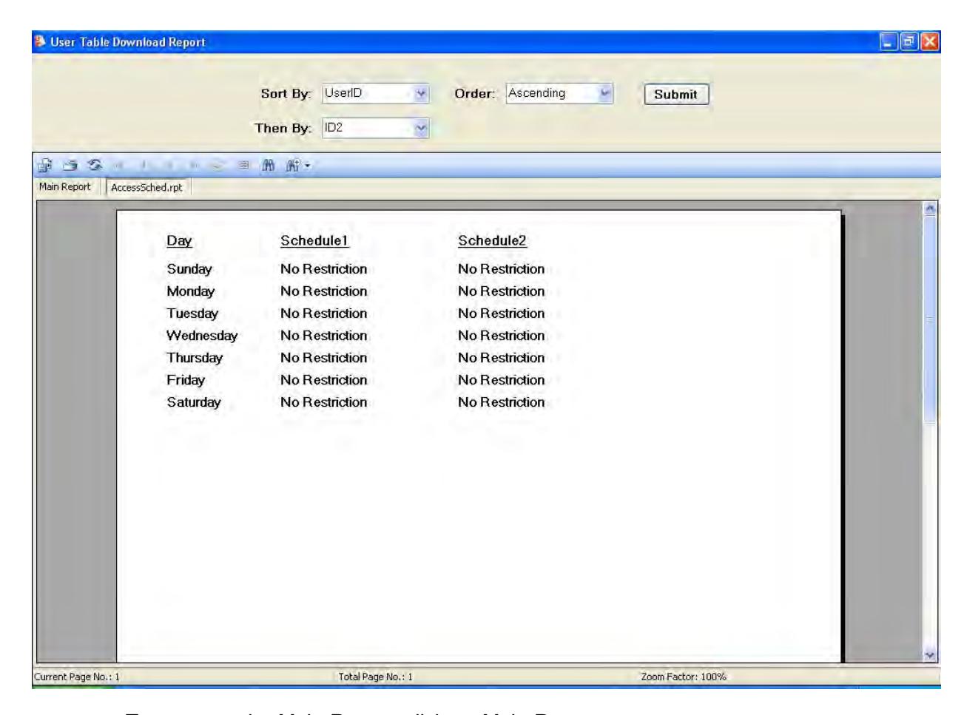
Task: Click the Total Page No. status text
Action: [x=375, y=677]
